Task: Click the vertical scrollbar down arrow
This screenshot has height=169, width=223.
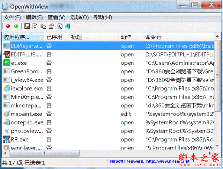Action: pyautogui.click(x=217, y=146)
